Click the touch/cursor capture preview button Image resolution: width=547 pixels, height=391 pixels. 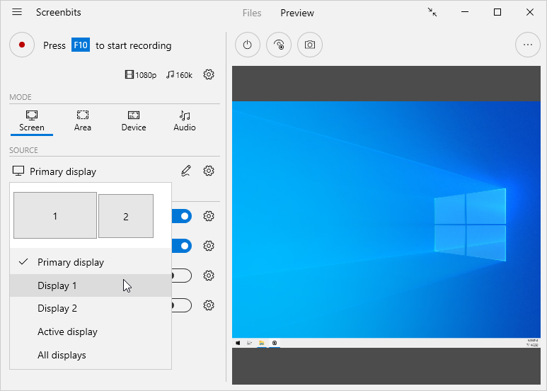(279, 45)
